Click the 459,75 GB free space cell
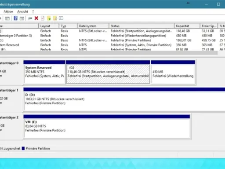This screenshot has width=225, height=169. 209,40
